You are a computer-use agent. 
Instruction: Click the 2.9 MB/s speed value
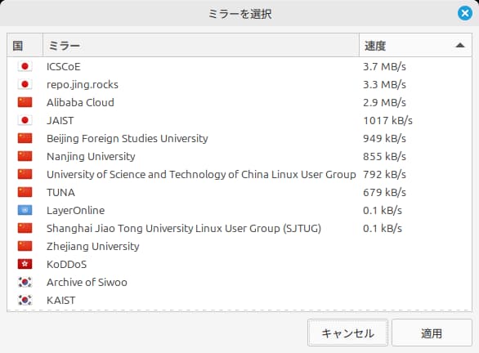385,103
